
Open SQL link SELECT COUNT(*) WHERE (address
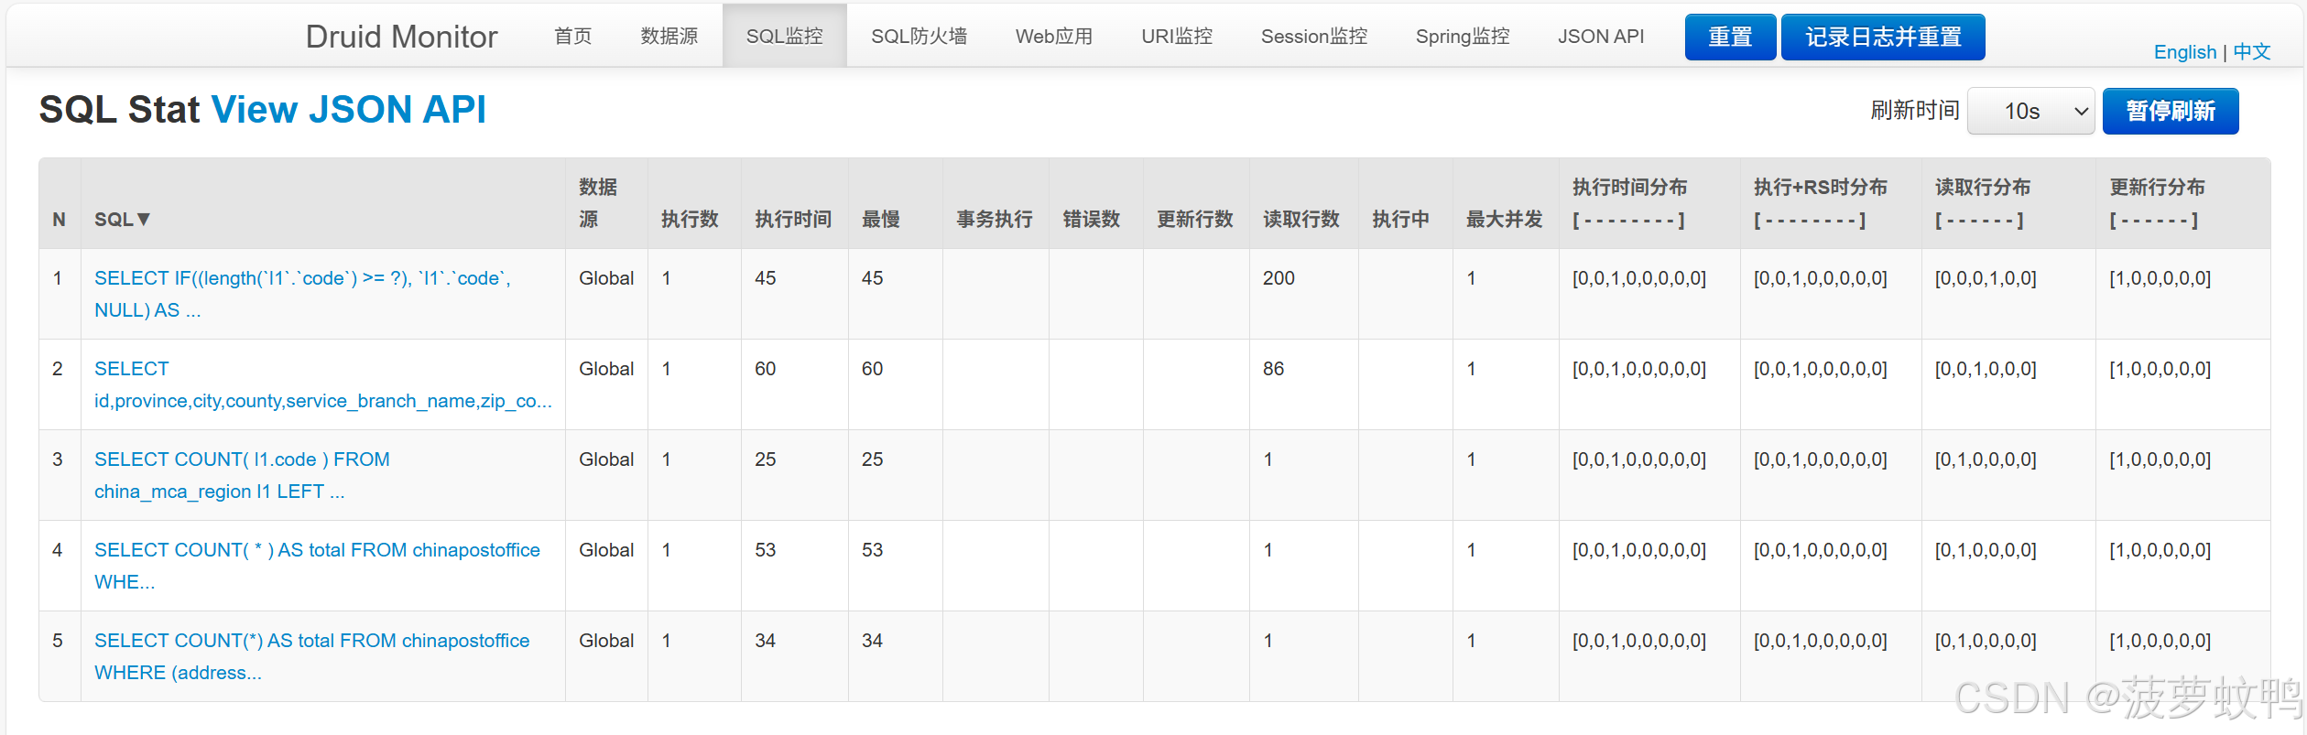pyautogui.click(x=311, y=656)
